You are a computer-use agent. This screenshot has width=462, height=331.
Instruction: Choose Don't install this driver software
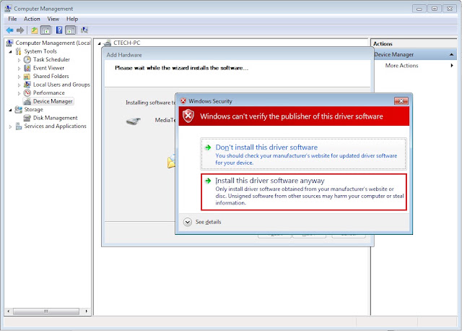(x=303, y=154)
